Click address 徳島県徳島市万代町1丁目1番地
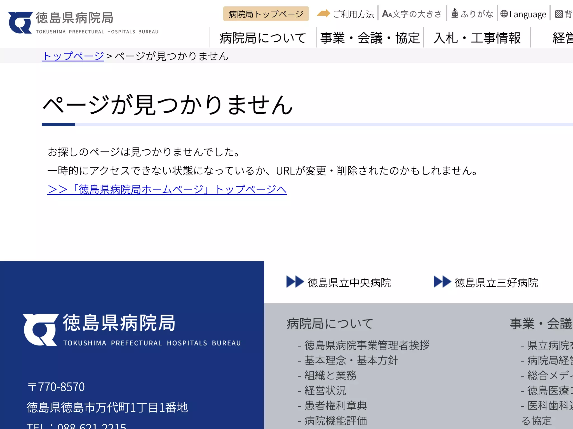The width and height of the screenshot is (573, 429). point(107,407)
